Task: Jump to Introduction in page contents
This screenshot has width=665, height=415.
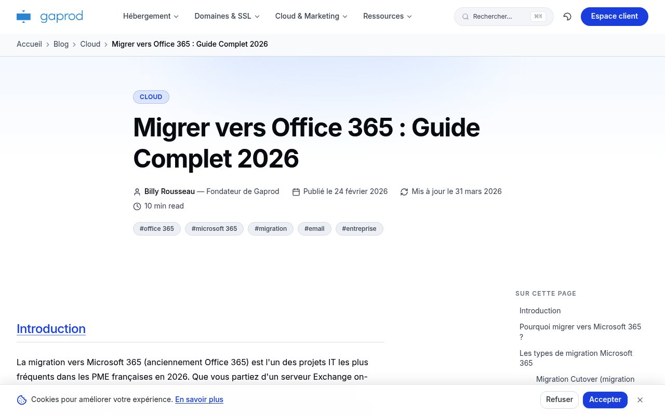Action: tap(540, 311)
